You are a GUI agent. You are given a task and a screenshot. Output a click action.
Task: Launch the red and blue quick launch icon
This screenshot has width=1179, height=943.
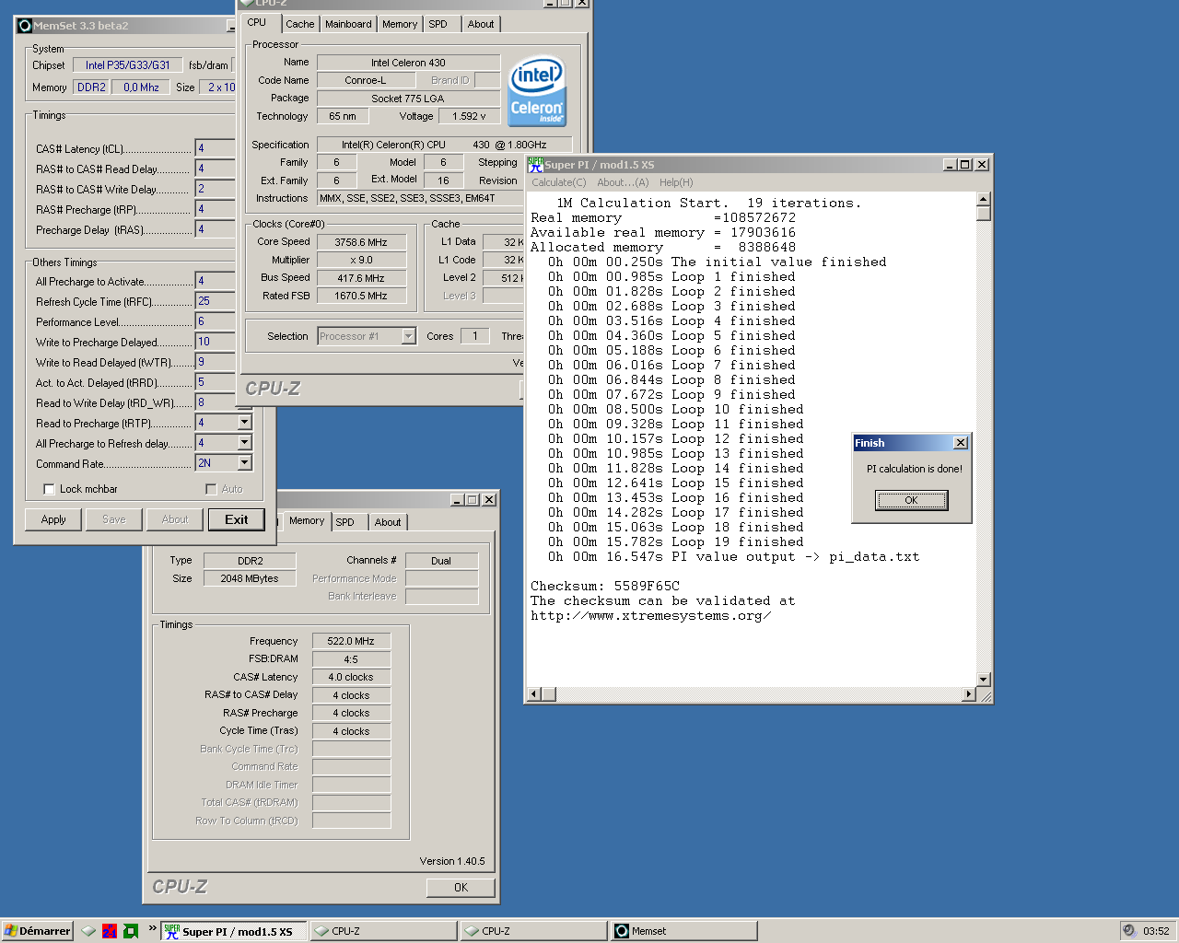[x=110, y=931]
